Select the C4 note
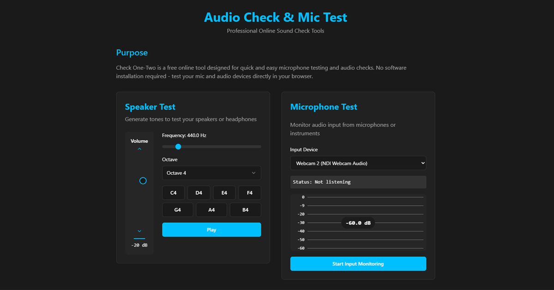Image resolution: width=554 pixels, height=290 pixels. click(x=173, y=192)
